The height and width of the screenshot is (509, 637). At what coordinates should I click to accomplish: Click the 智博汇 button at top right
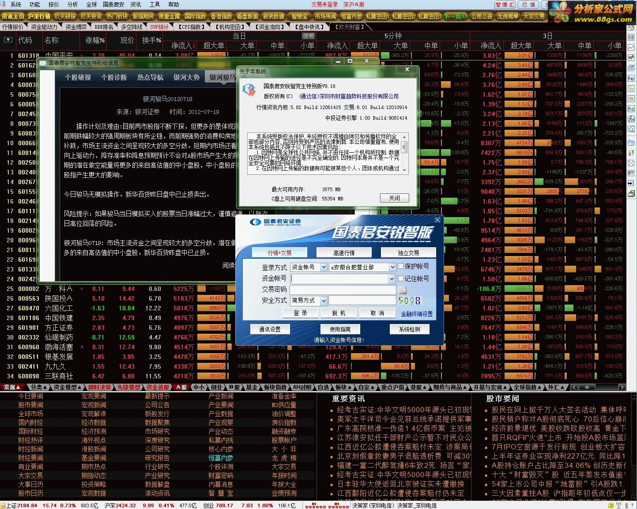pos(505,4)
